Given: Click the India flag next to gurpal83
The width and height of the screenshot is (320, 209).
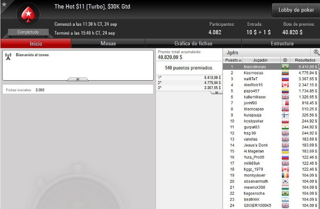Looking at the screenshot, I should (285, 127).
